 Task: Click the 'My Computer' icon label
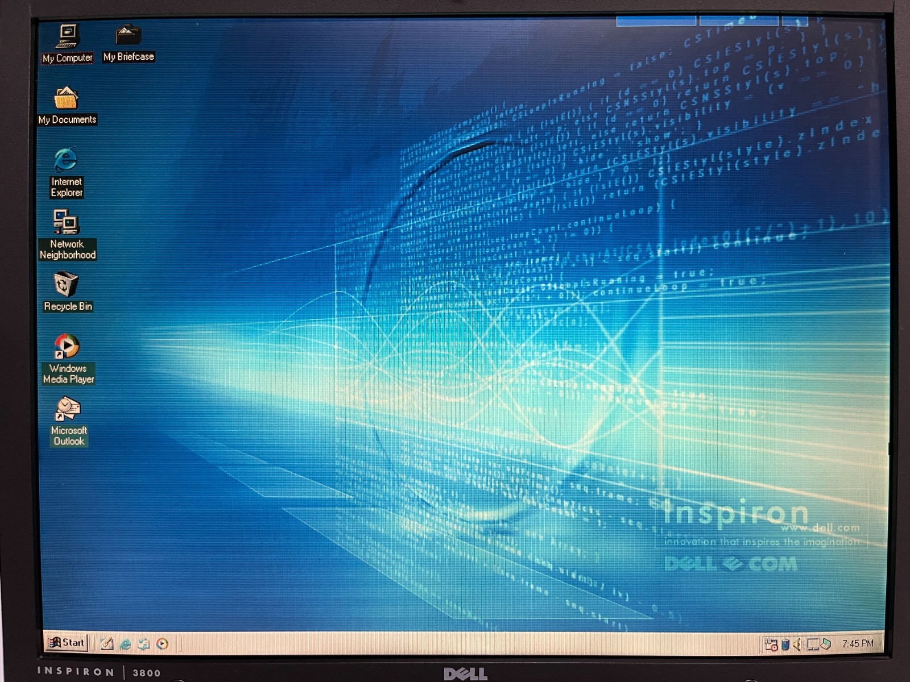point(68,58)
